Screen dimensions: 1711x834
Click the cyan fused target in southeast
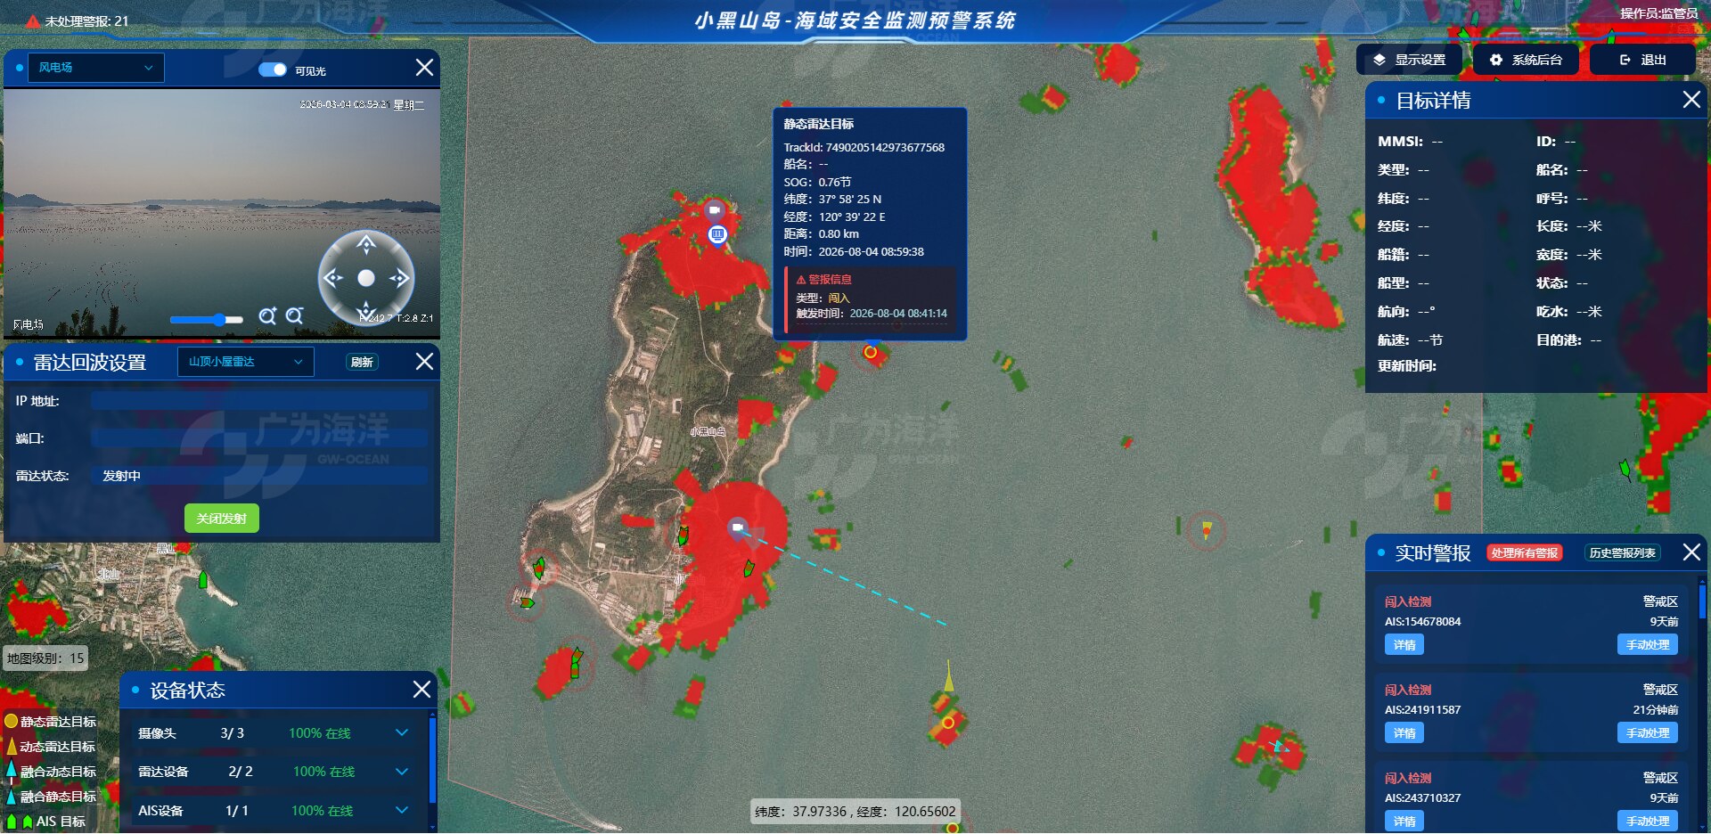(x=1279, y=747)
